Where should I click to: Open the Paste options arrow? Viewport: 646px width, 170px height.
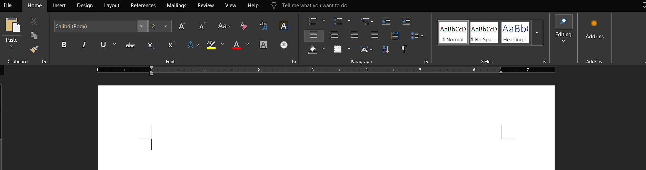tap(11, 47)
